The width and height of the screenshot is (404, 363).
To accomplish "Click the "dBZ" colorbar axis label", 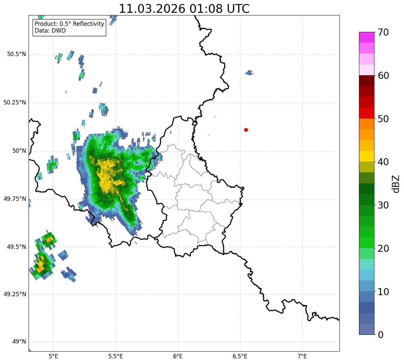I will 396,183.
